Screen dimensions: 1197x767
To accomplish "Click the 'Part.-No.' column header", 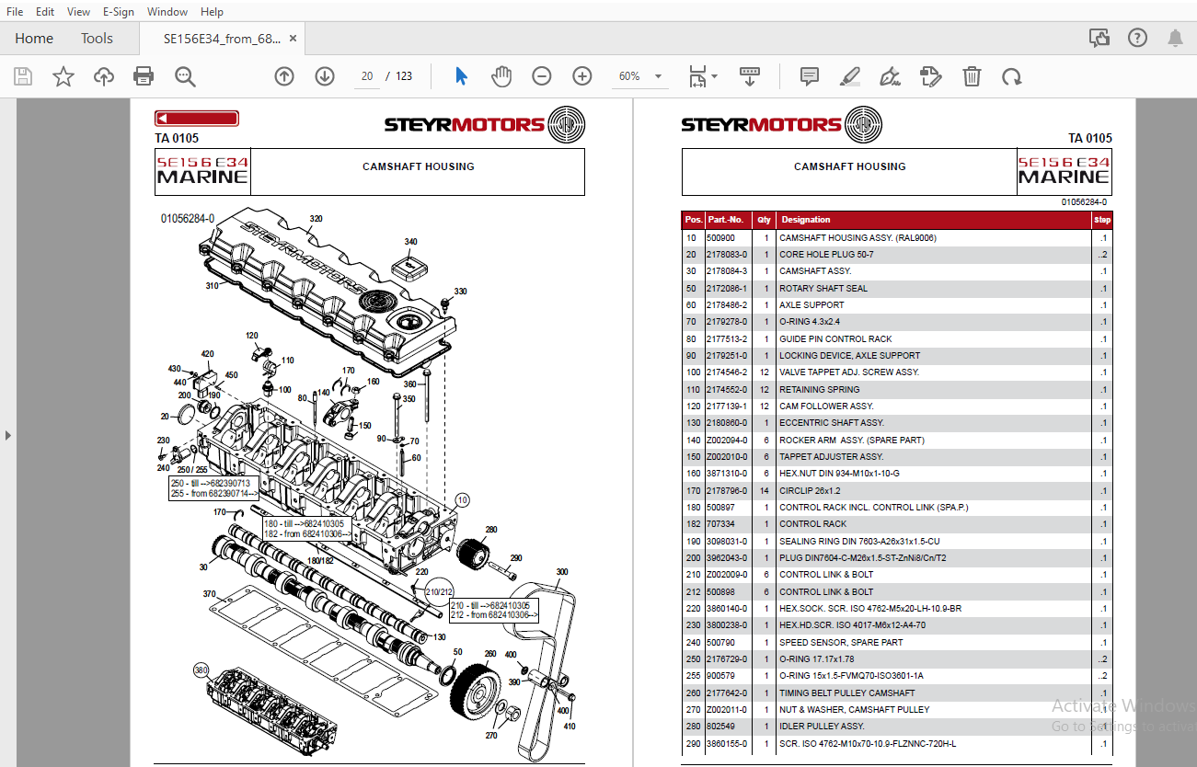I will 726,220.
